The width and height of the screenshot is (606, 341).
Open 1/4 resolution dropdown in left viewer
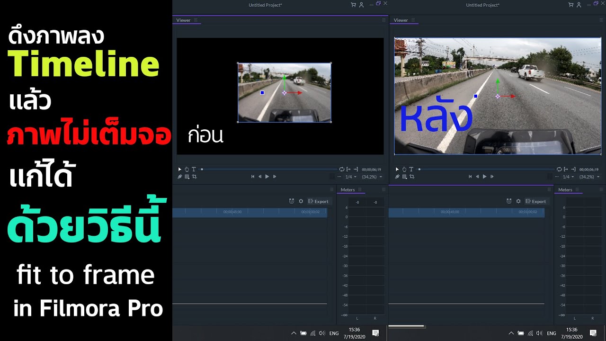pyautogui.click(x=351, y=177)
